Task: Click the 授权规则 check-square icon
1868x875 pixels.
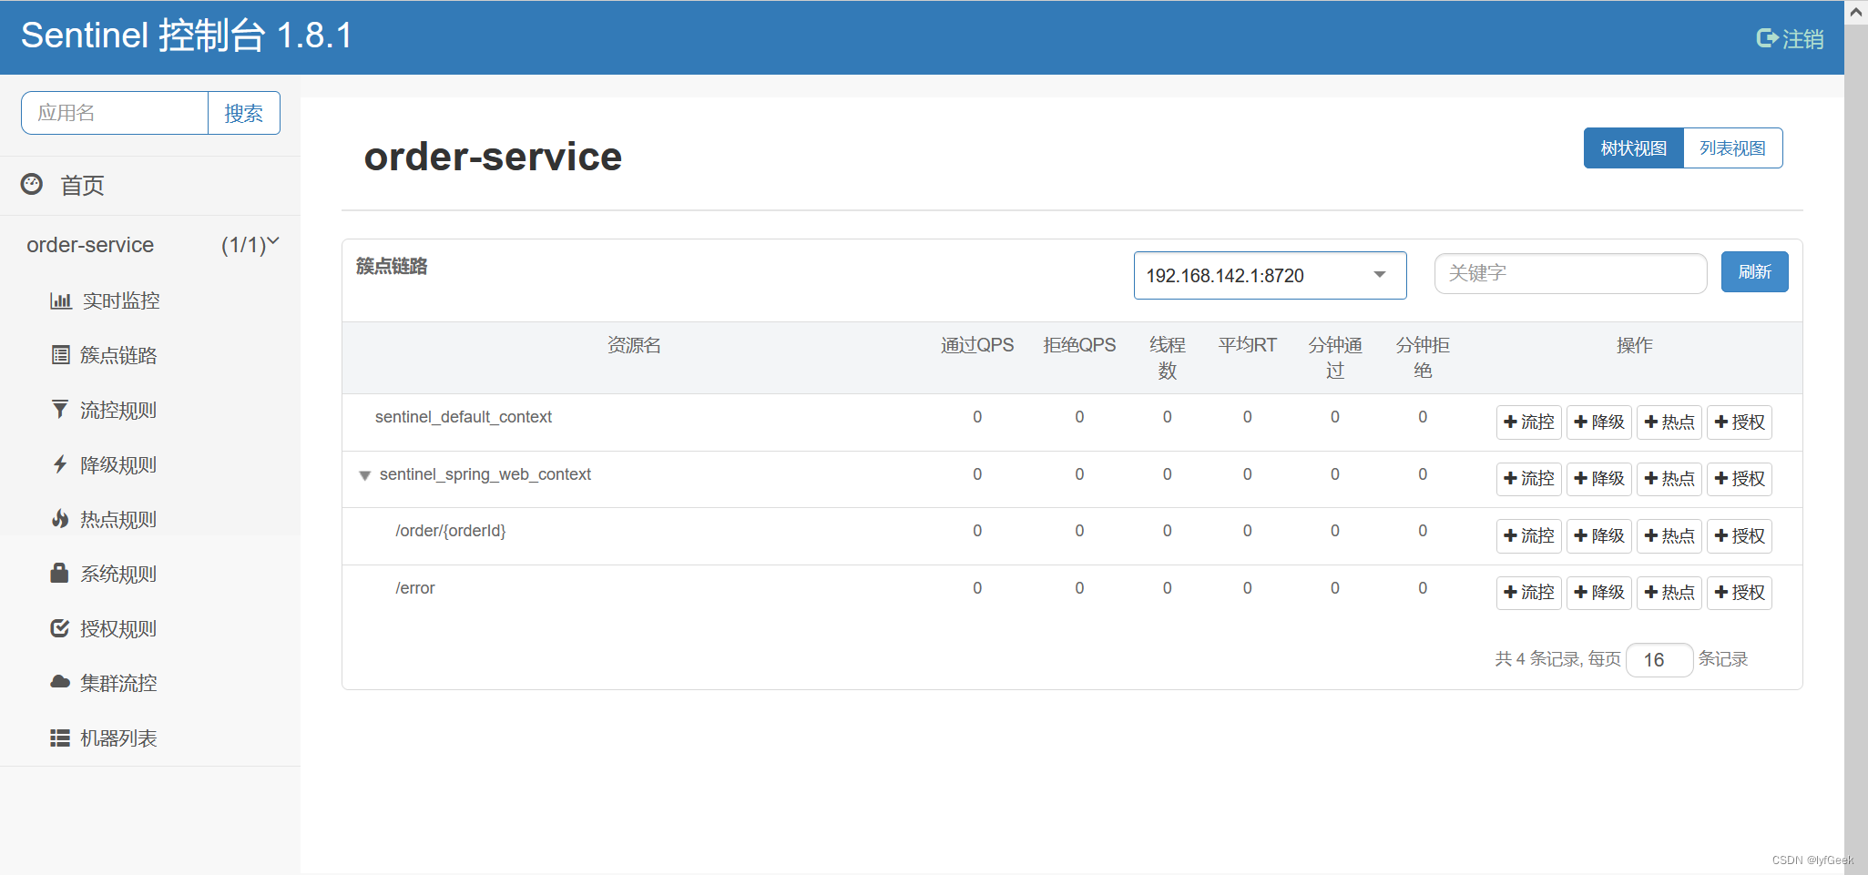Action: 60,628
